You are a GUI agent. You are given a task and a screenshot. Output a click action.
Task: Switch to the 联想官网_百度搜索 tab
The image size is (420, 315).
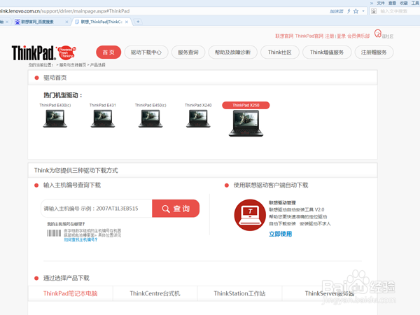(x=40, y=22)
